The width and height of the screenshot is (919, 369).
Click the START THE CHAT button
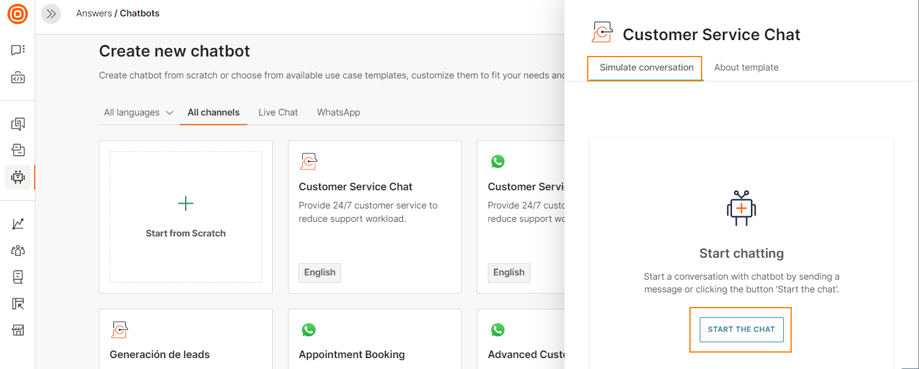point(741,329)
